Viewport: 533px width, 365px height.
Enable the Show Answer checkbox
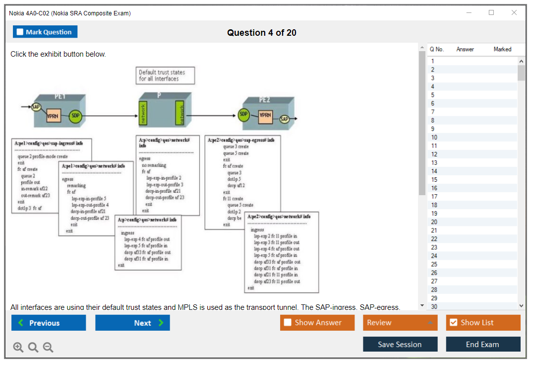click(x=288, y=323)
